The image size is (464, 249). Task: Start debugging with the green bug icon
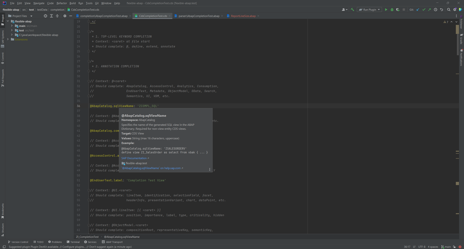(x=392, y=10)
